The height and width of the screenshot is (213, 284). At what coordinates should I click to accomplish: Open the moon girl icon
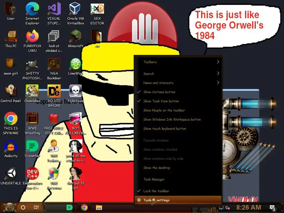(11, 66)
